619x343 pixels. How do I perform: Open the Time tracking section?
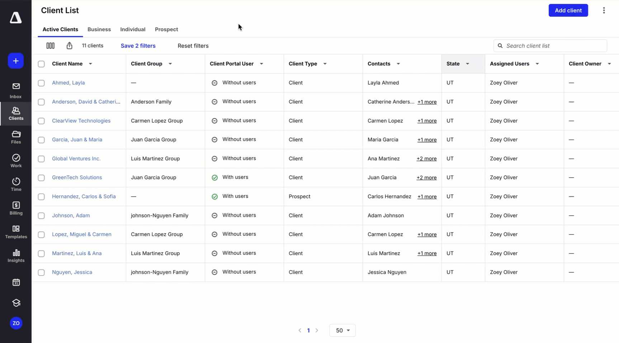pyautogui.click(x=16, y=184)
